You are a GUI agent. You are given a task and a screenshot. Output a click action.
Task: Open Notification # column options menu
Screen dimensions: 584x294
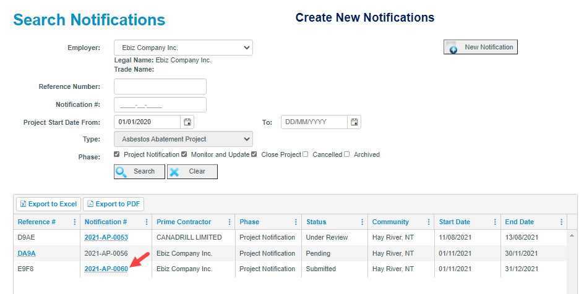pyautogui.click(x=147, y=222)
